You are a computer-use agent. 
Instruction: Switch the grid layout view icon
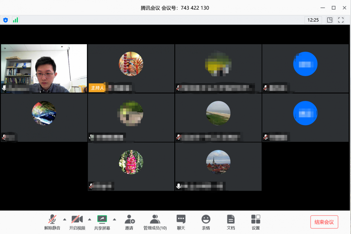330,20
